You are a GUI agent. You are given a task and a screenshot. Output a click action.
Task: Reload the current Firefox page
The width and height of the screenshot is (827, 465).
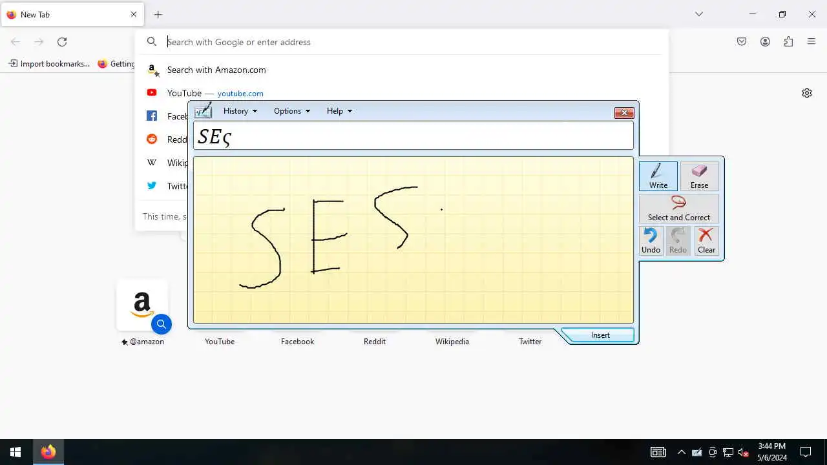click(x=62, y=42)
